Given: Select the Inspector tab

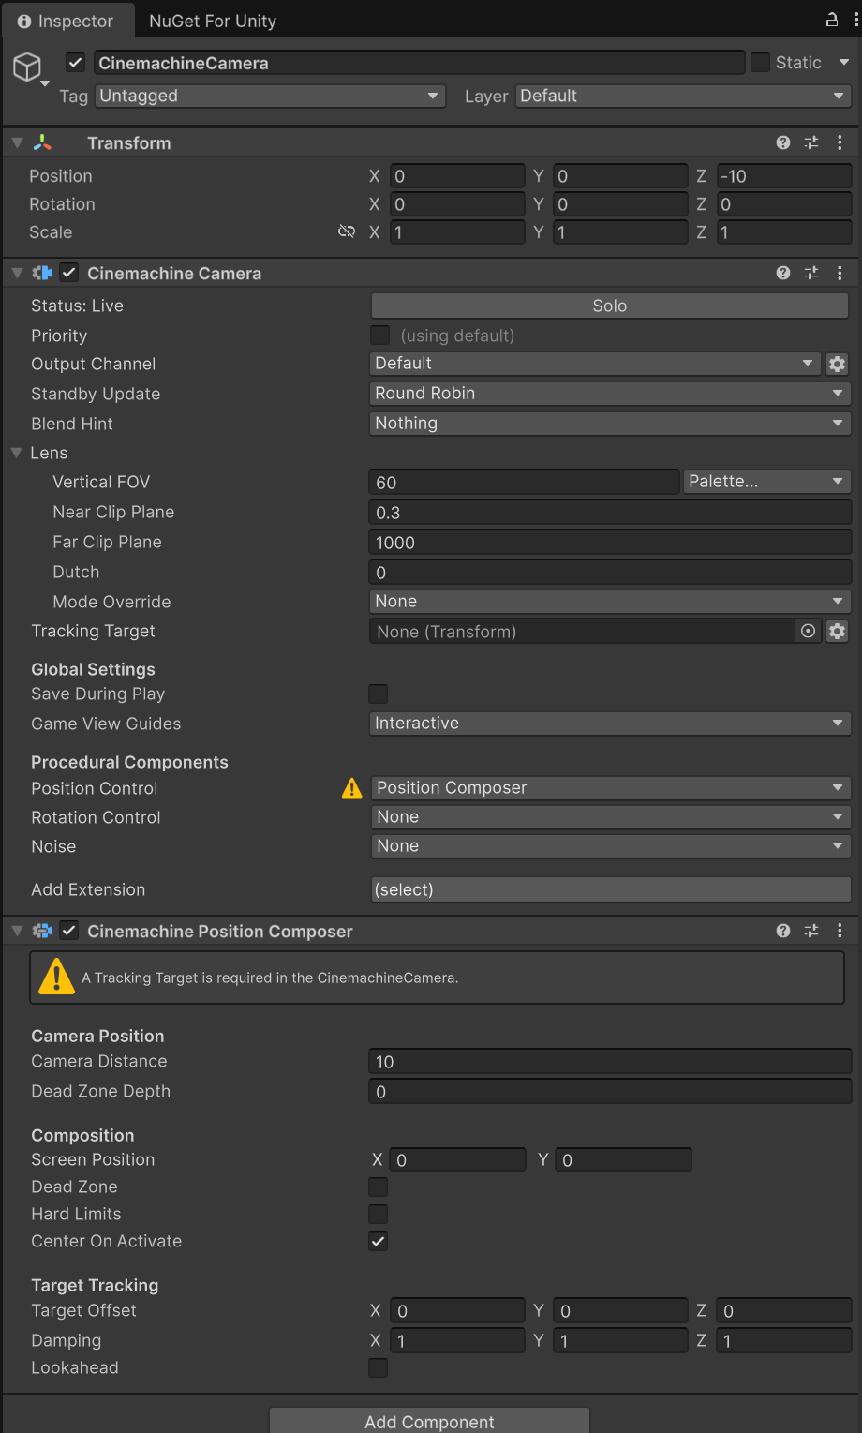Looking at the screenshot, I should (x=66, y=21).
